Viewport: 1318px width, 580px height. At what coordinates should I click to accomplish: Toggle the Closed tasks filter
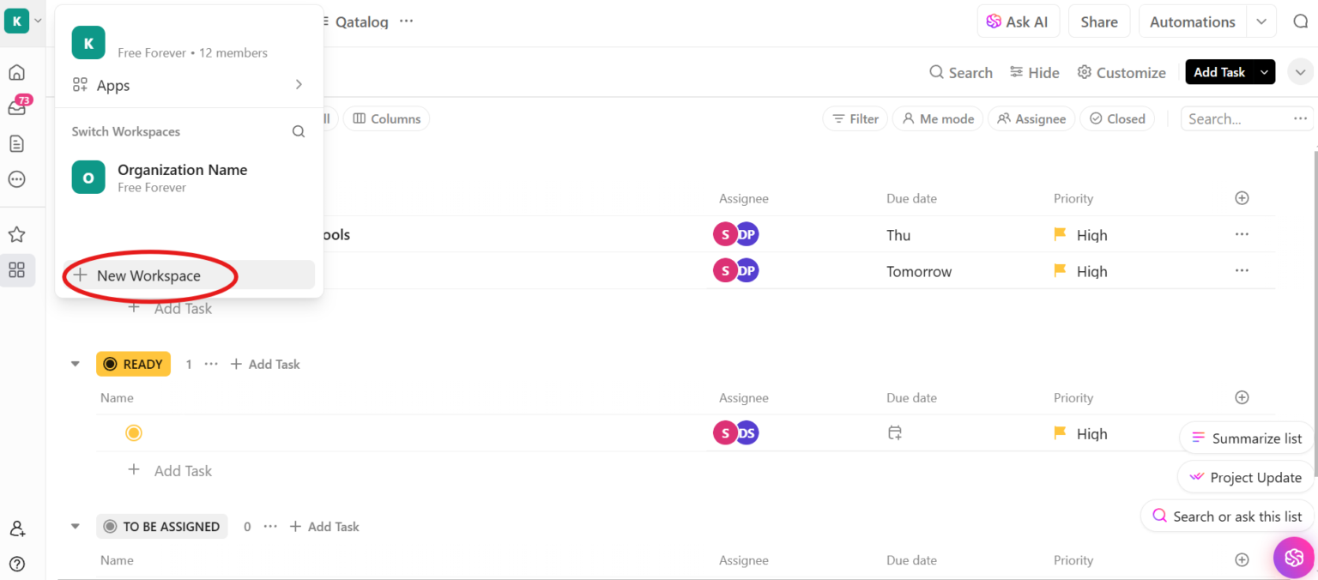point(1117,118)
